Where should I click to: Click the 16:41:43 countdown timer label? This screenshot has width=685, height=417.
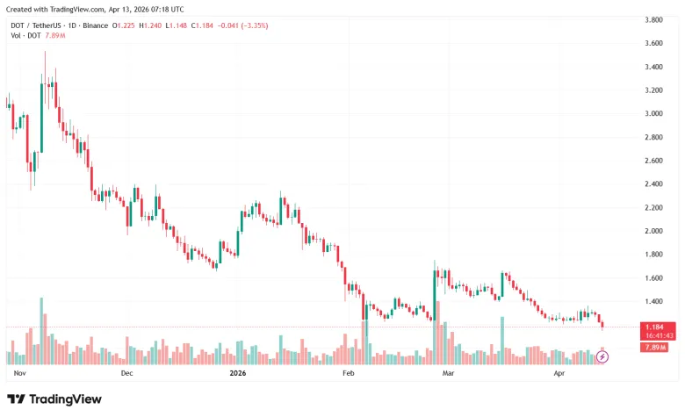(x=660, y=335)
